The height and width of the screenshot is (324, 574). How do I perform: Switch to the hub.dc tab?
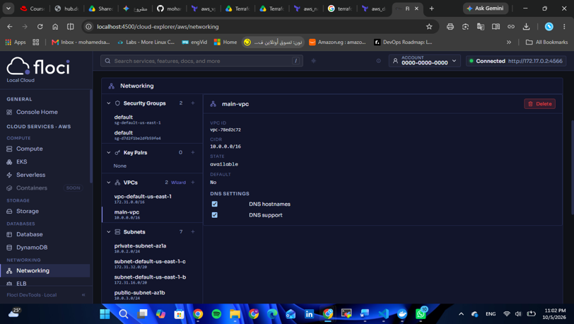(x=66, y=8)
